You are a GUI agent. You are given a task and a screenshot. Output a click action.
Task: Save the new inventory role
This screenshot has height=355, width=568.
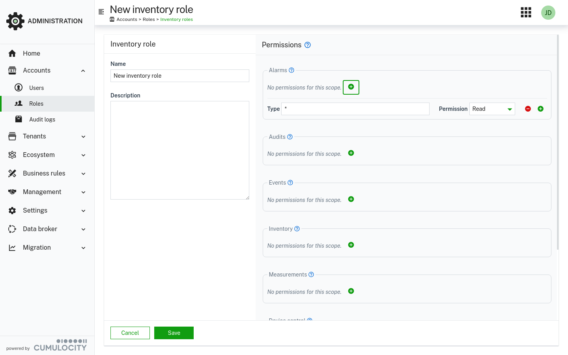click(174, 333)
